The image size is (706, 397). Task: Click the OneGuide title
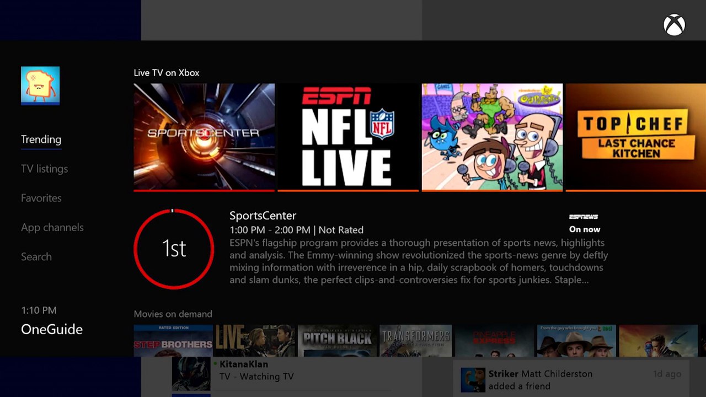coord(52,329)
